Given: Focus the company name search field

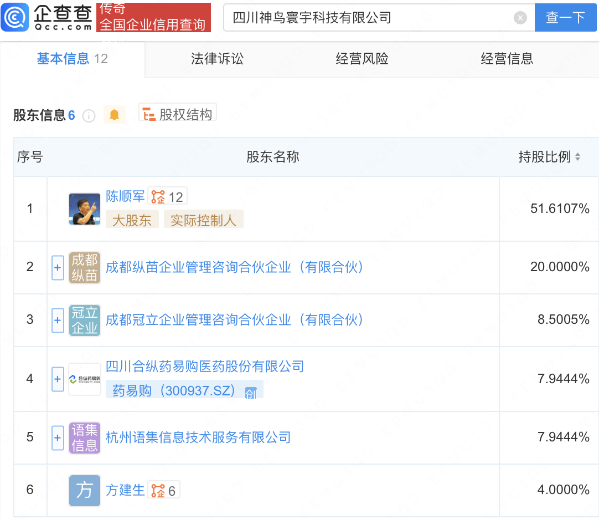Looking at the screenshot, I should tap(379, 18).
